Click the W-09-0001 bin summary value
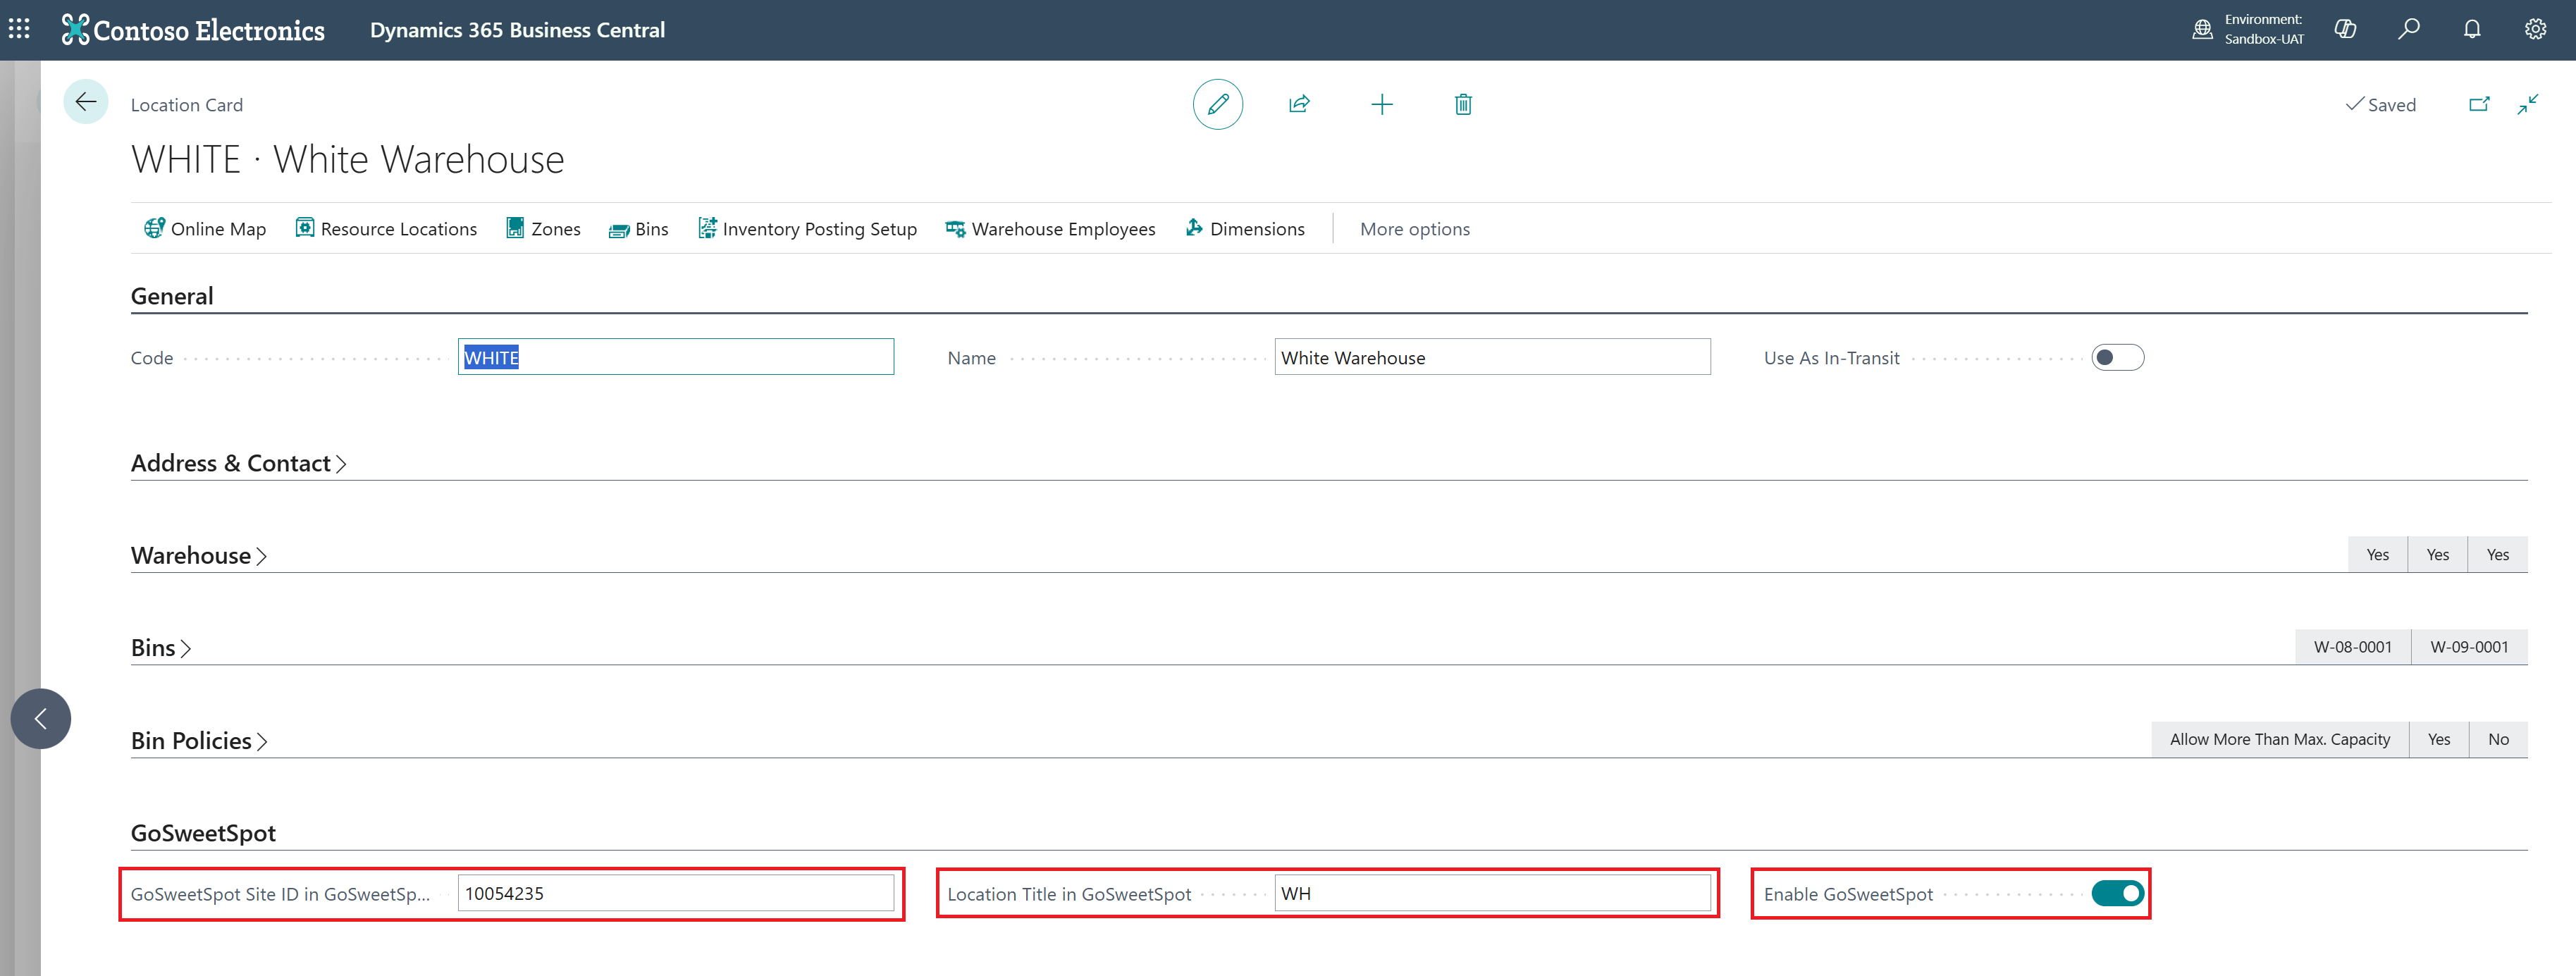The height and width of the screenshot is (976, 2576). [x=2469, y=647]
